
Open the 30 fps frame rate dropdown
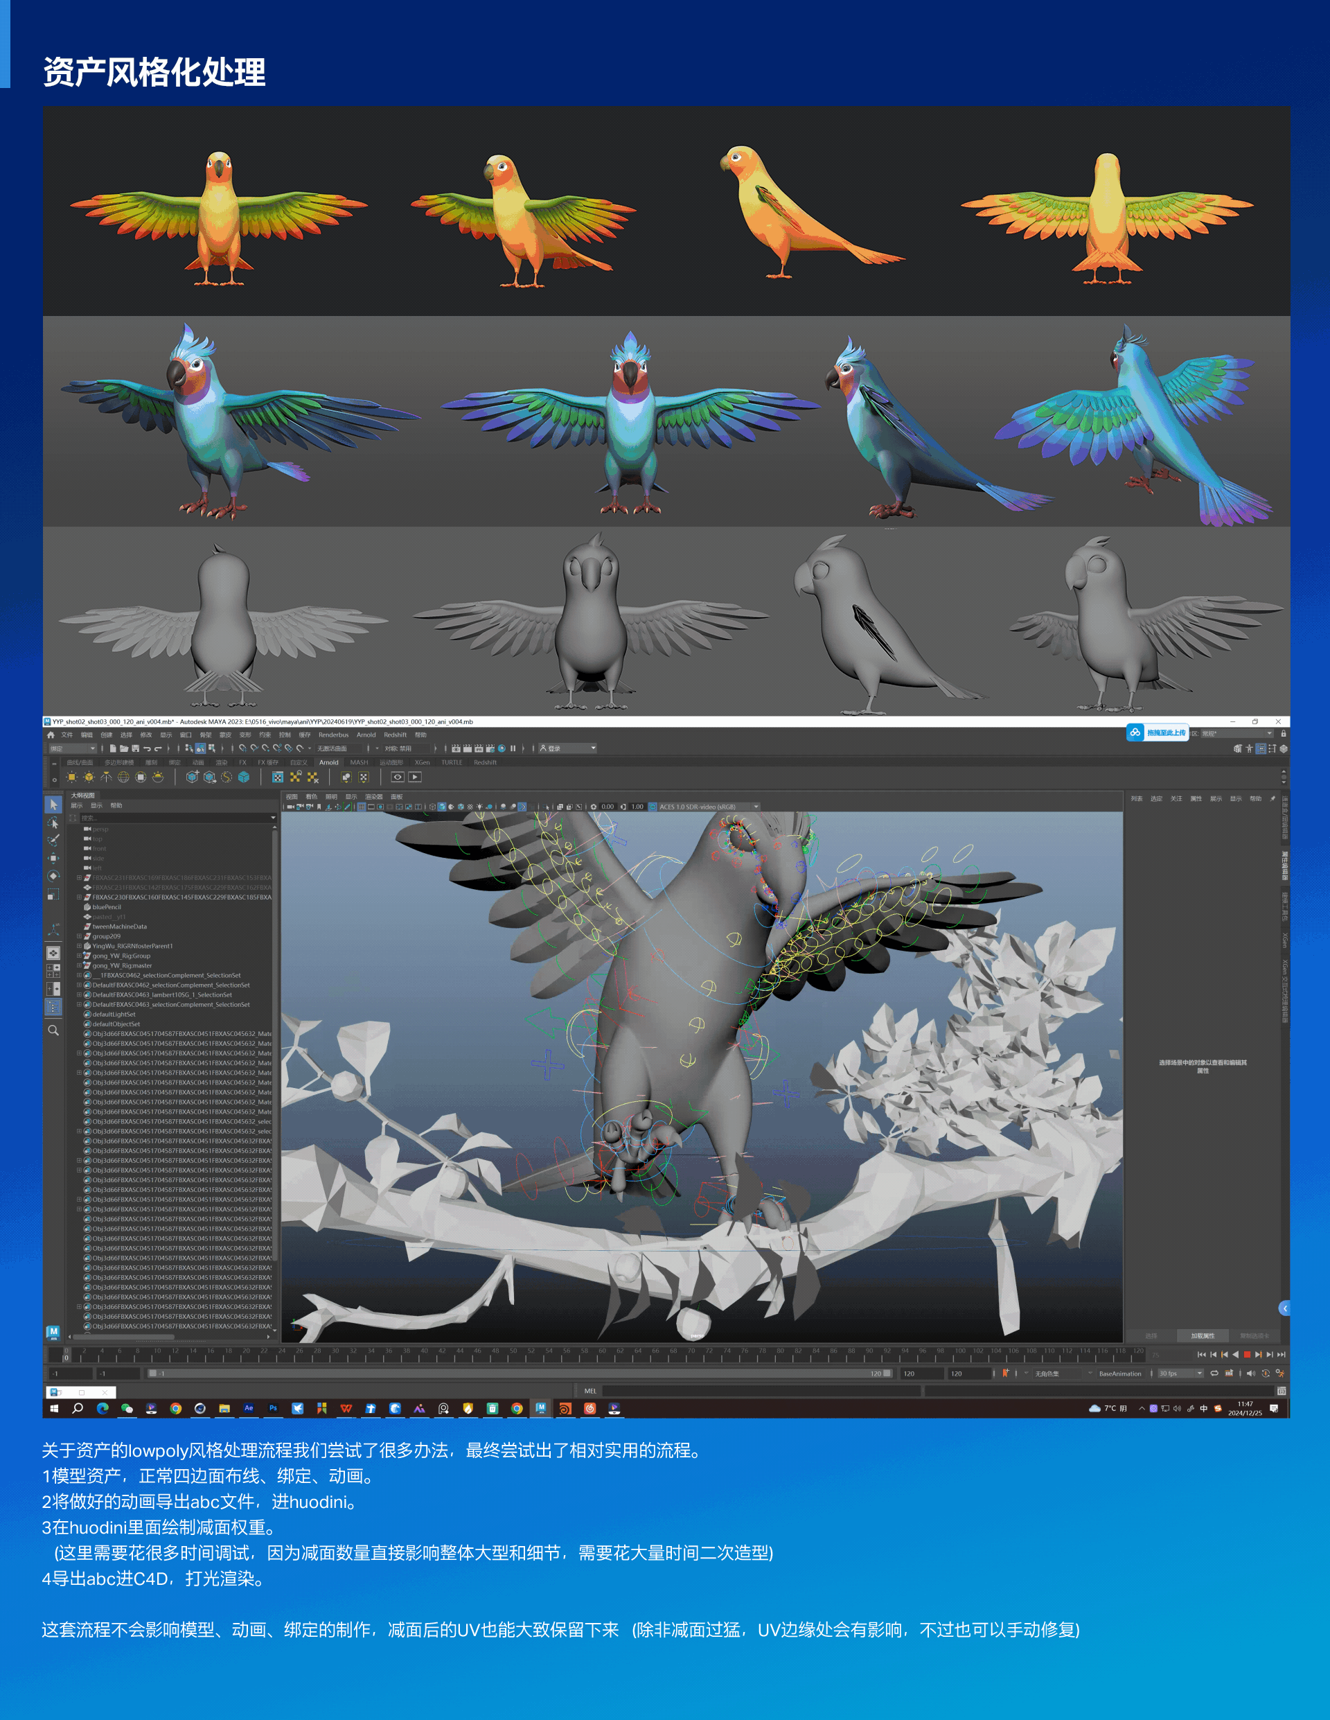point(1180,1374)
